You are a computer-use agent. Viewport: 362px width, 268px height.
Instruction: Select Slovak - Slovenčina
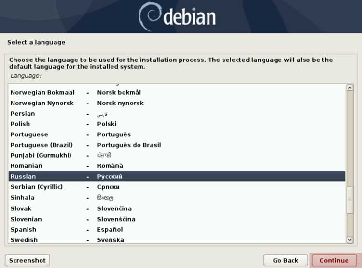click(177, 208)
